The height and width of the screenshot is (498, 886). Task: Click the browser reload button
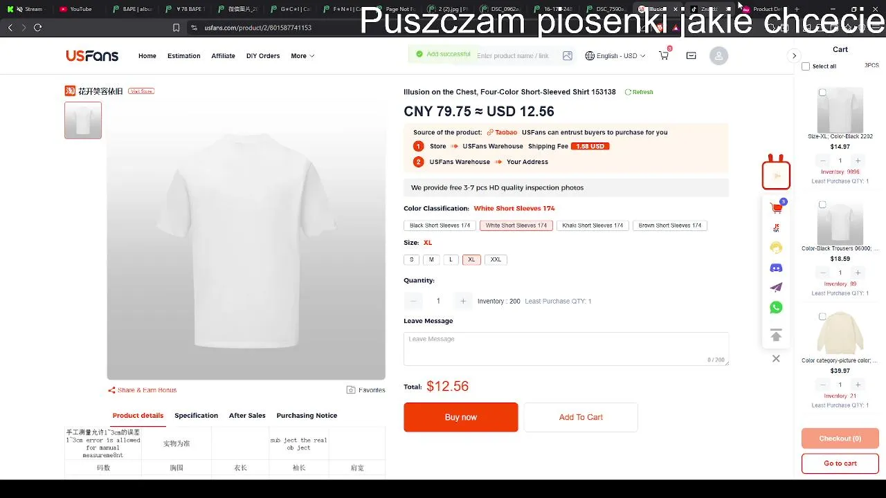coord(37,28)
